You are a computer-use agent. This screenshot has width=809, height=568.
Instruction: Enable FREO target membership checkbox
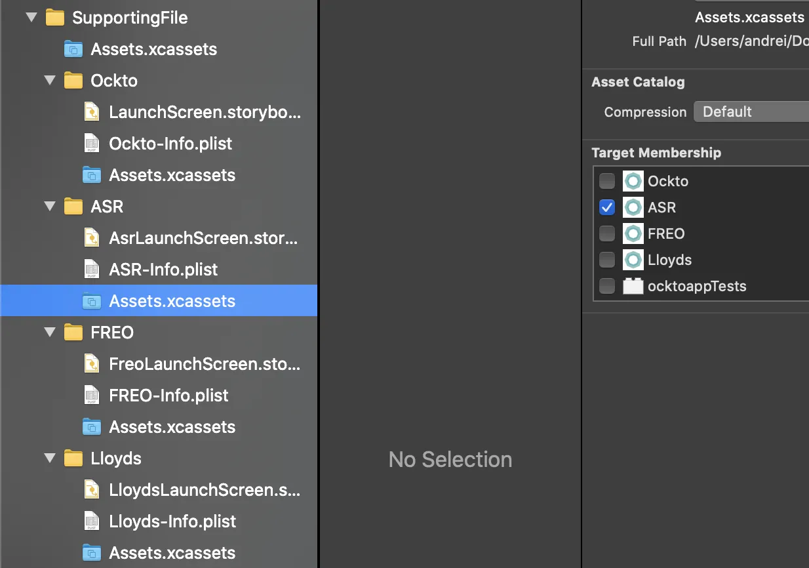coord(607,233)
